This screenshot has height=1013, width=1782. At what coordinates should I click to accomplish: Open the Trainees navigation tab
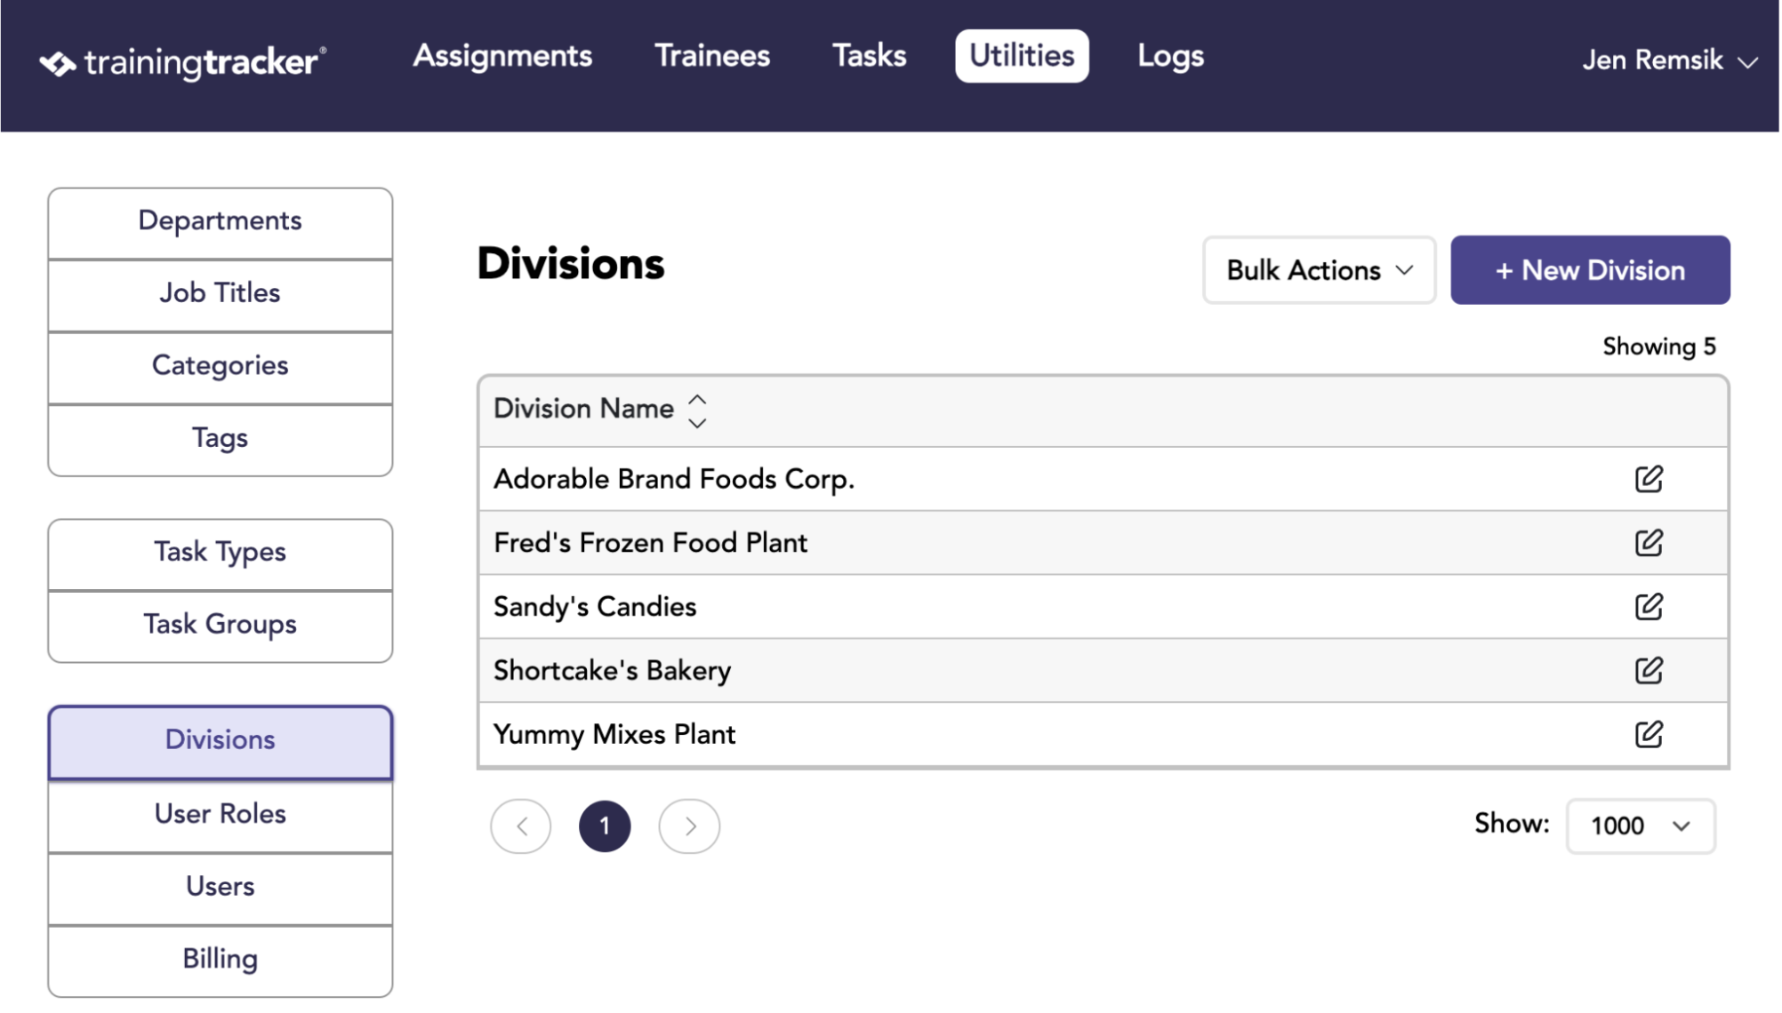tap(712, 56)
